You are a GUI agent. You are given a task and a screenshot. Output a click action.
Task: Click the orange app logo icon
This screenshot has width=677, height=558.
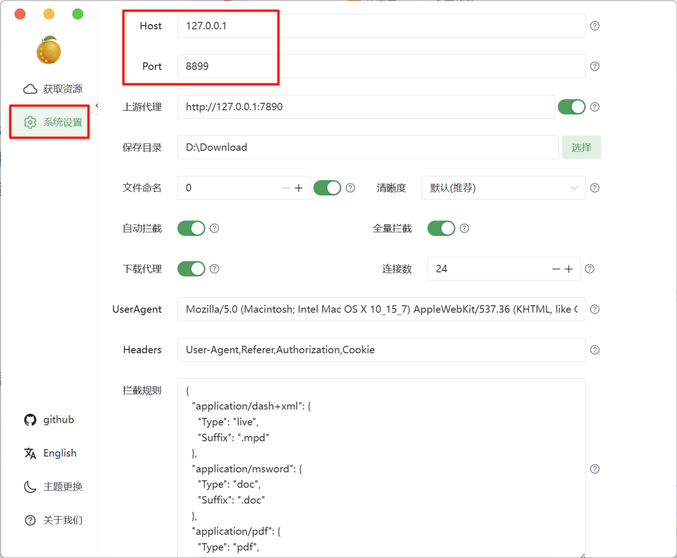tap(49, 50)
